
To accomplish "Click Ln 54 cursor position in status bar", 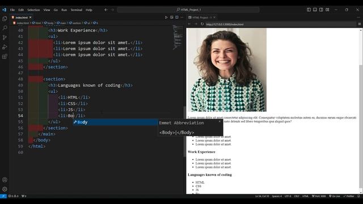I will 262,196.
